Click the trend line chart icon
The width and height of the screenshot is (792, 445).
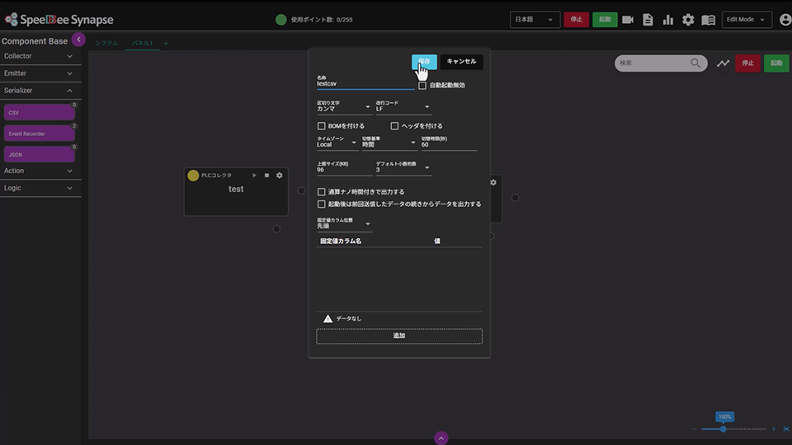point(723,63)
